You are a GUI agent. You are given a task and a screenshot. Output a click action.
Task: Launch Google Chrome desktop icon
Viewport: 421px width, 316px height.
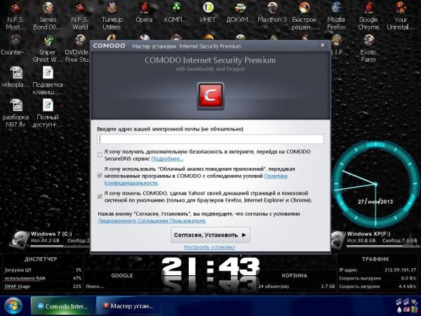click(x=368, y=8)
